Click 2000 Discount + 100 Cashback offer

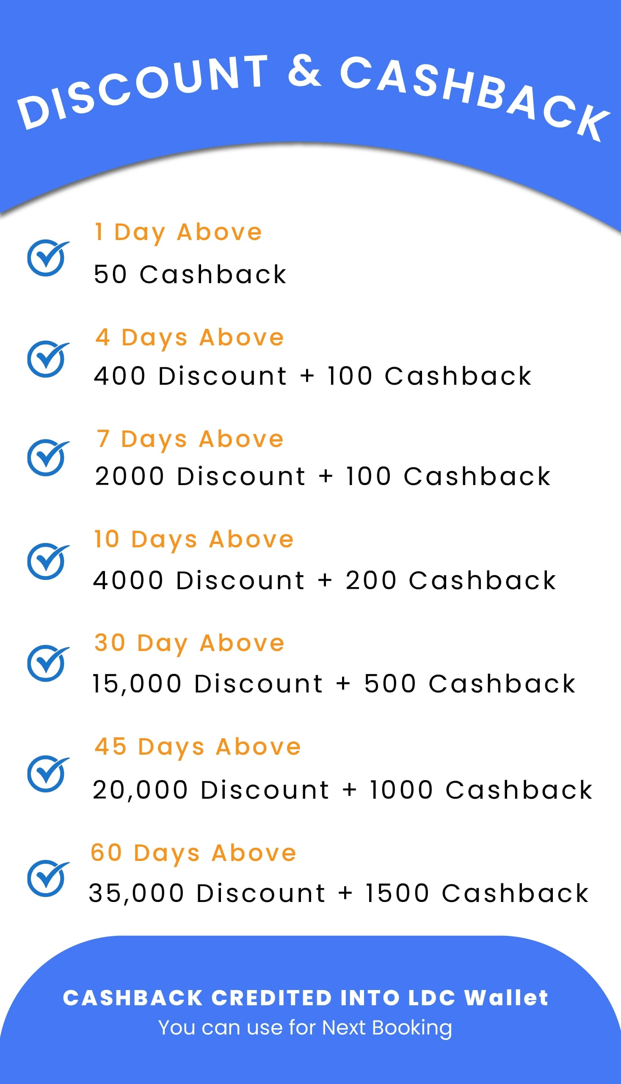pos(323,476)
